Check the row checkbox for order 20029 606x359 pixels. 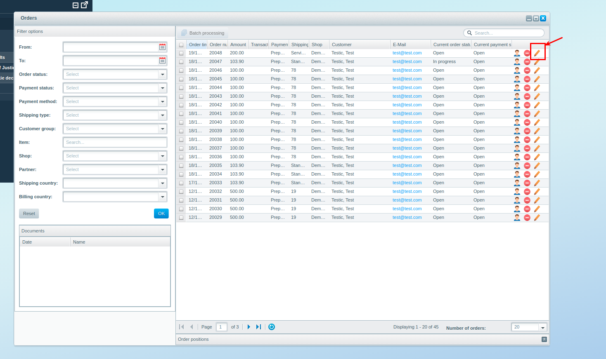pyautogui.click(x=181, y=218)
